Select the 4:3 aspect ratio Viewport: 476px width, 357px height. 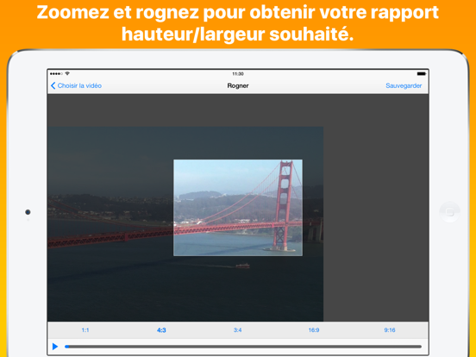161,330
